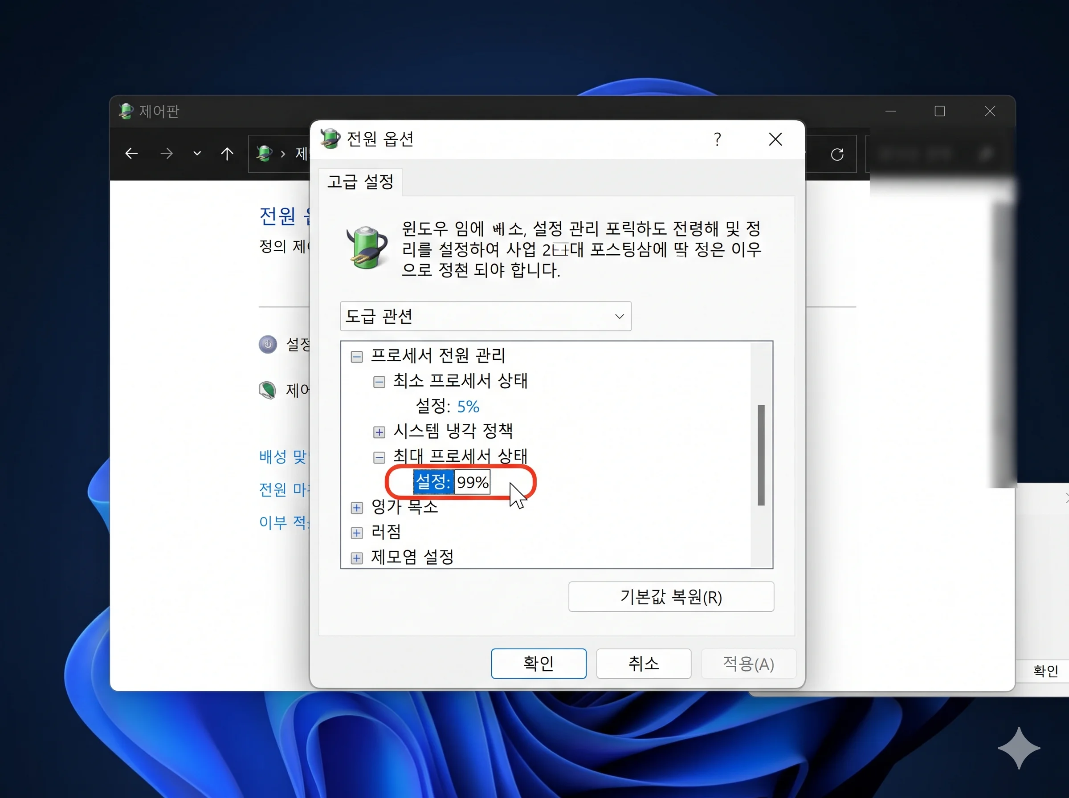Click the back arrow in 제어판 window
The image size is (1069, 798).
pyautogui.click(x=131, y=154)
